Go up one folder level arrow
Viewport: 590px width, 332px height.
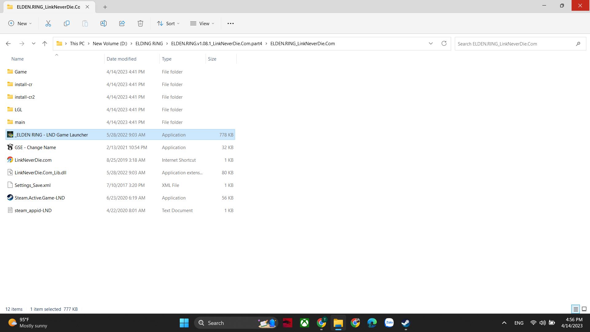coord(45,44)
